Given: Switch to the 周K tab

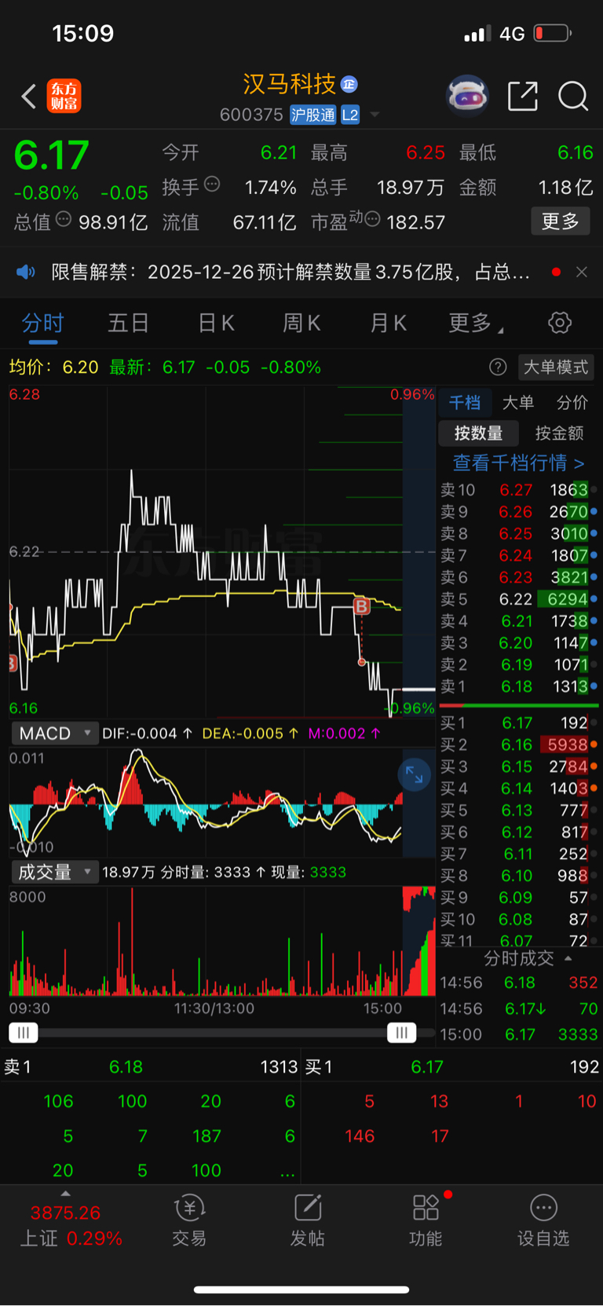Looking at the screenshot, I should [301, 323].
